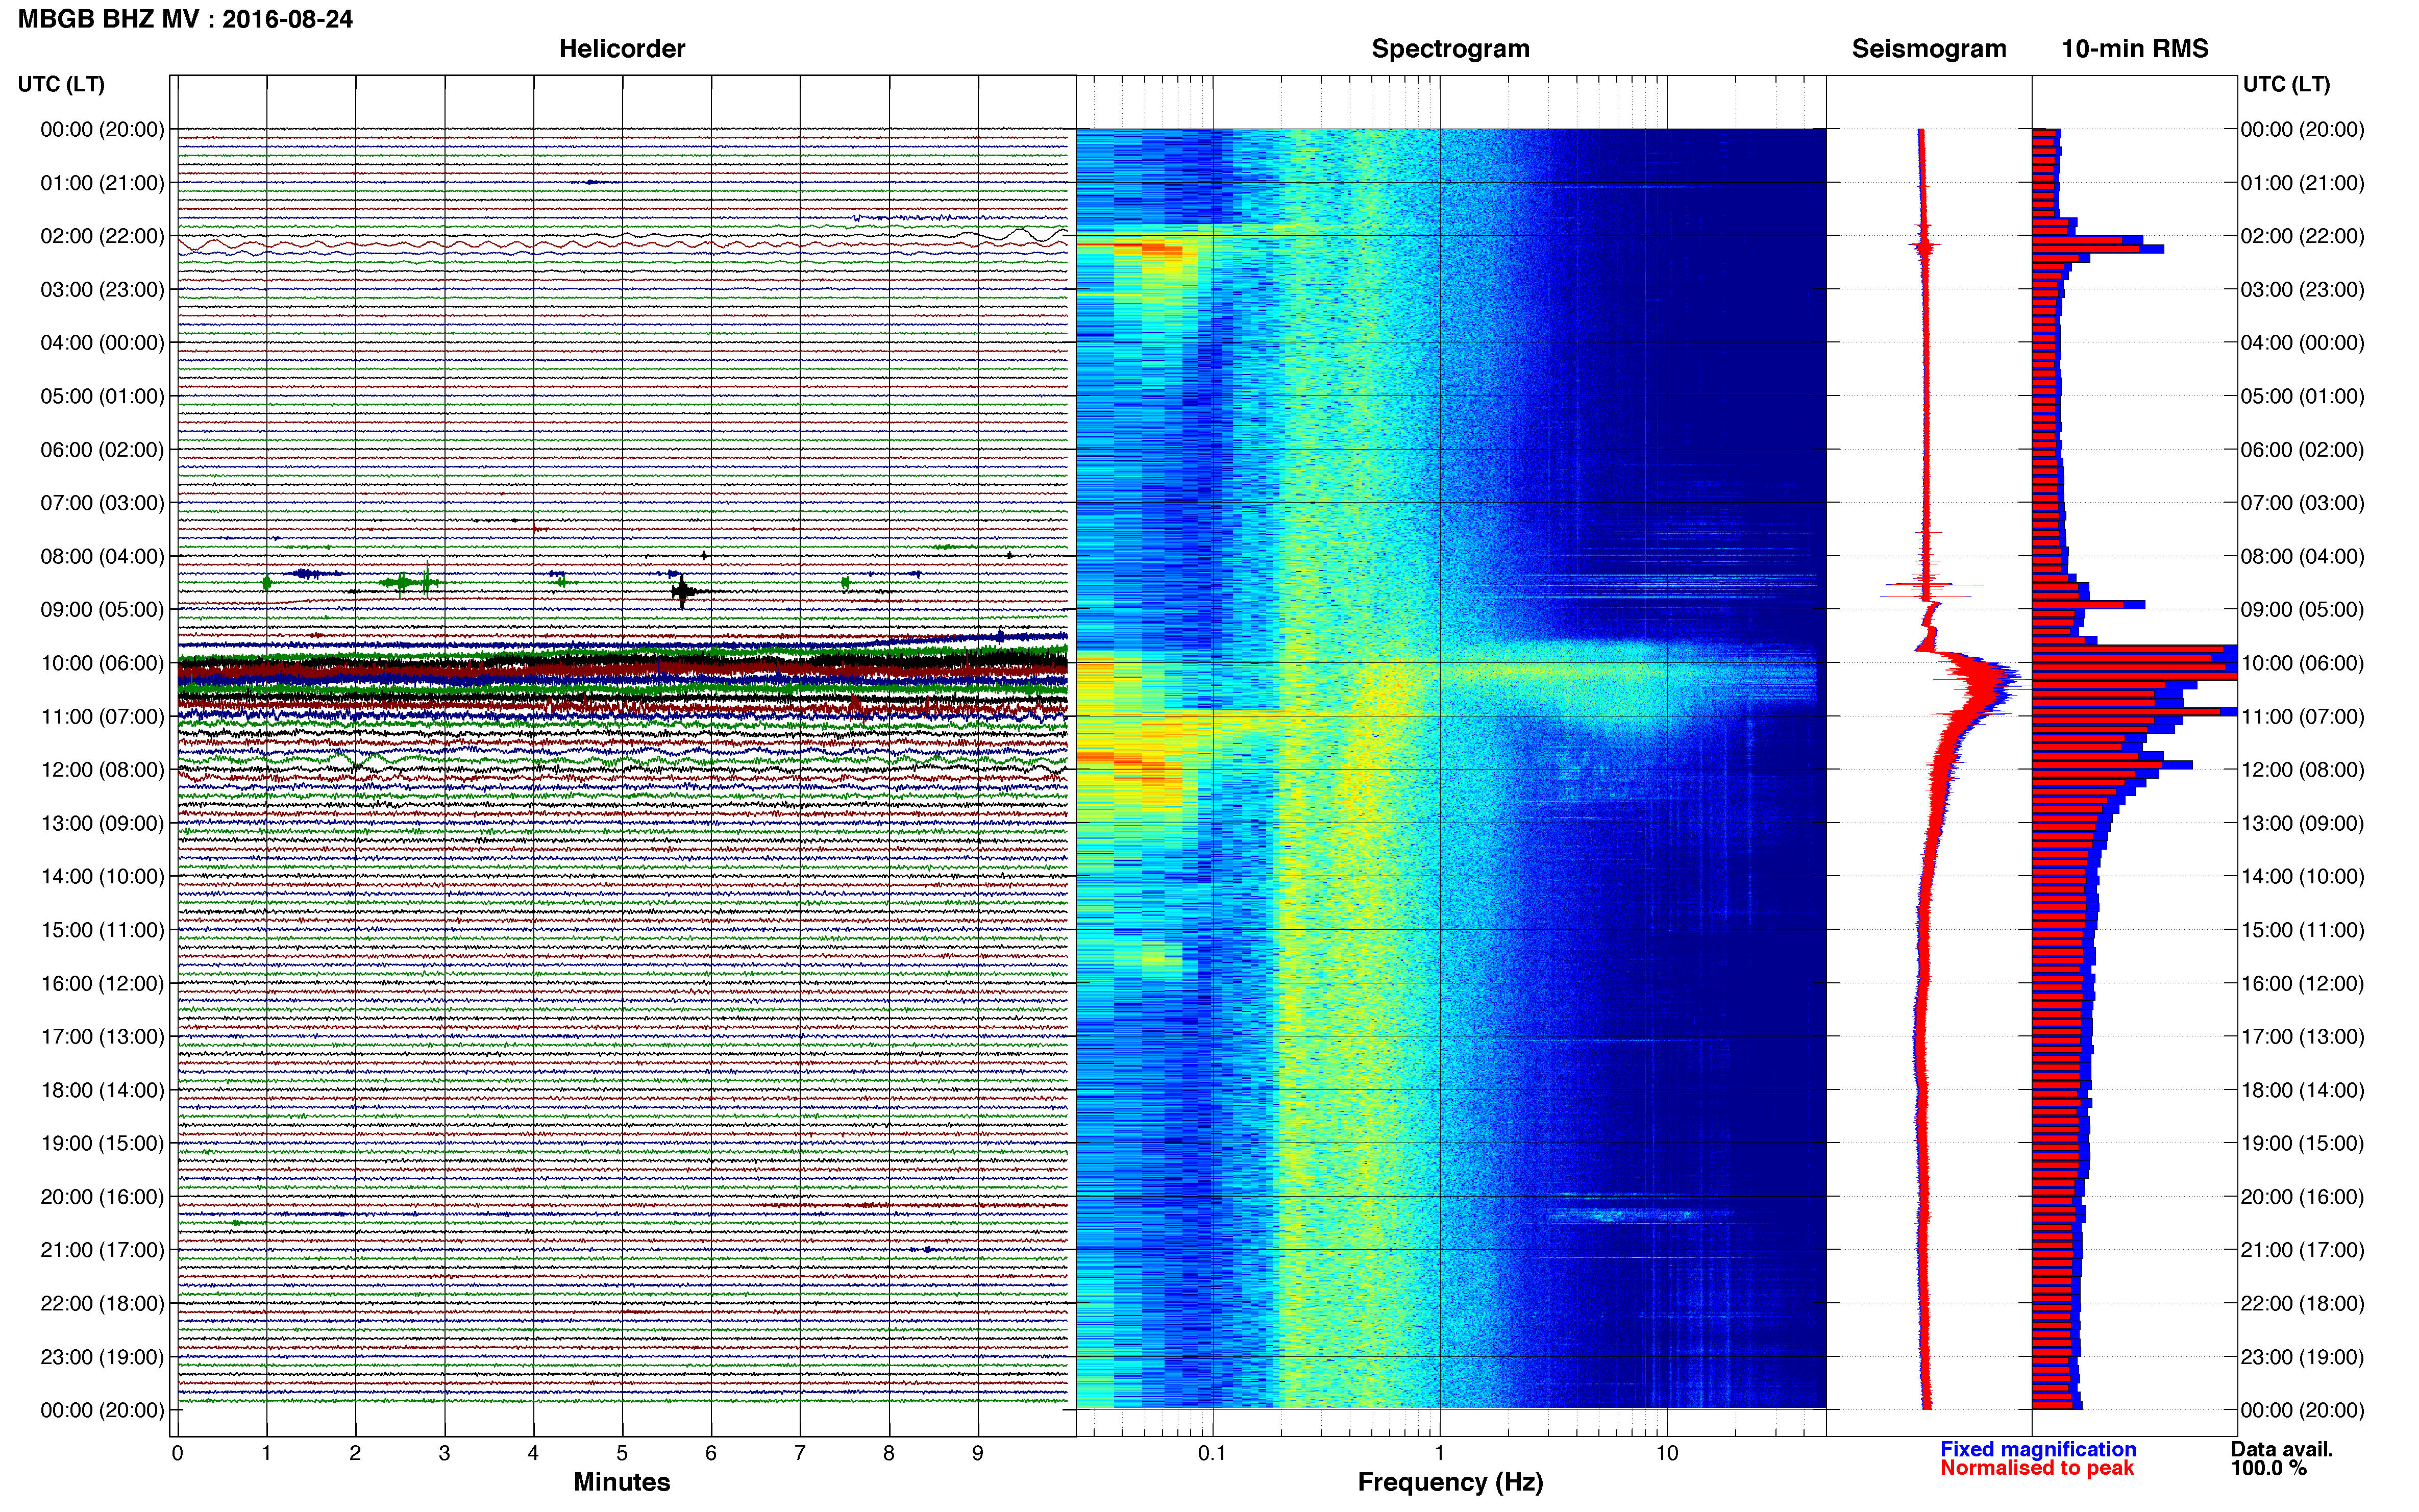Image resolution: width=2419 pixels, height=1512 pixels.
Task: Click the 0.1 tick on frequency axis
Action: click(1212, 1453)
